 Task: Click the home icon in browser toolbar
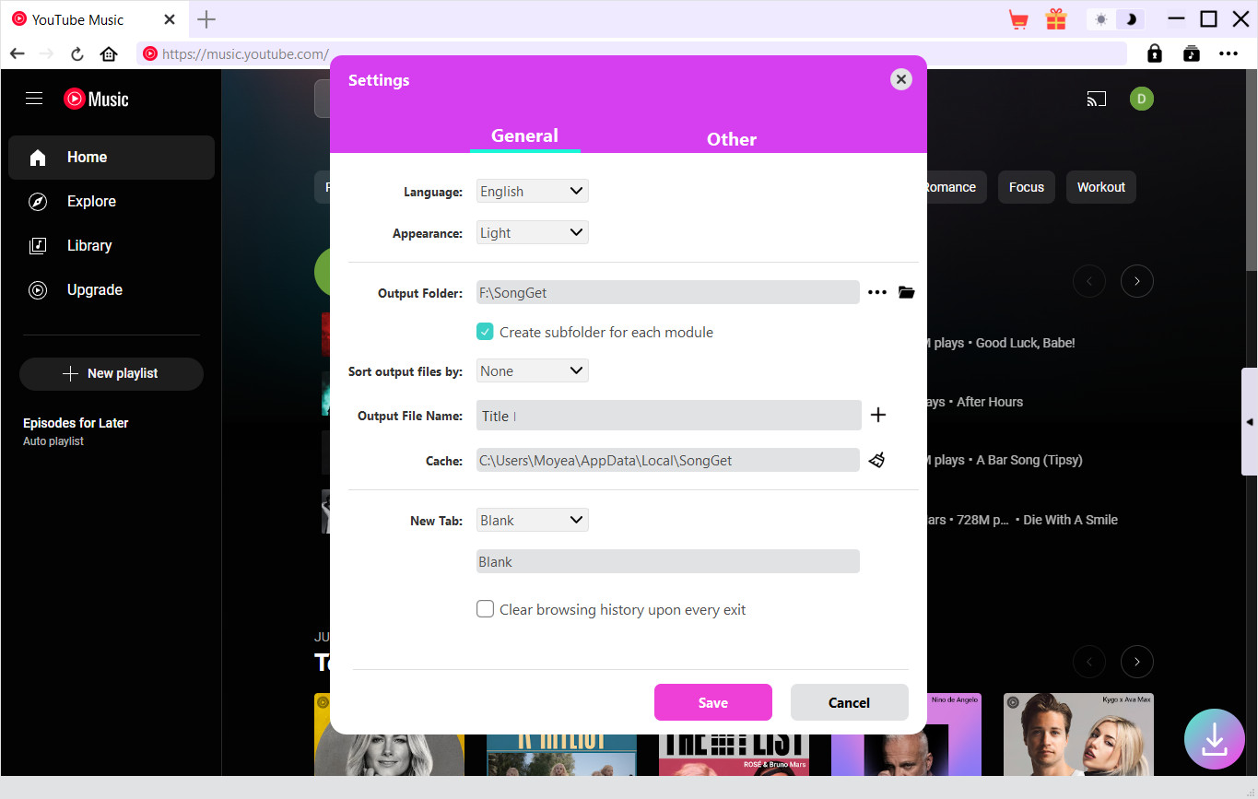pos(109,53)
